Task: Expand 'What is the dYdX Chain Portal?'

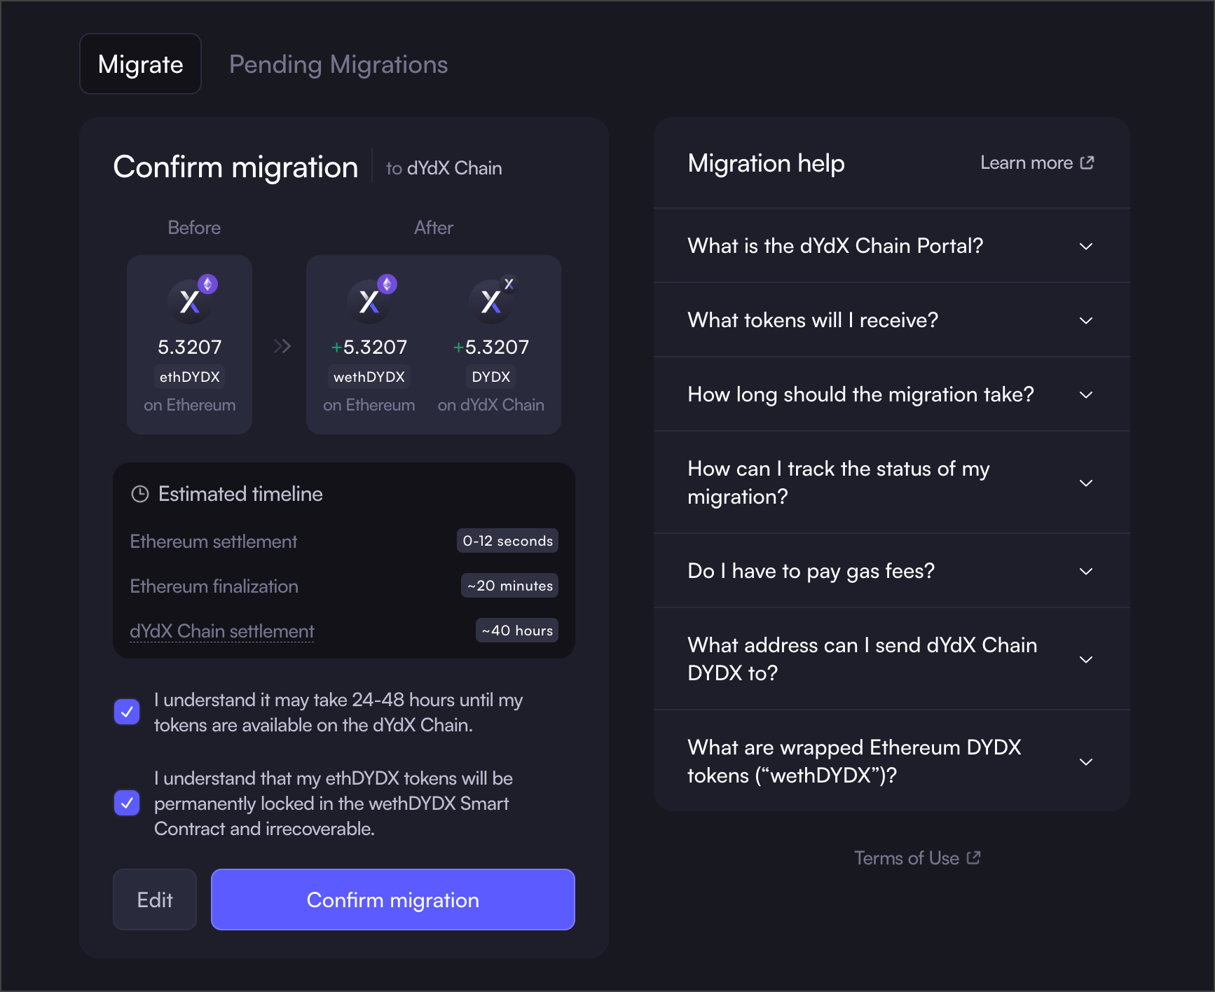Action: click(1085, 246)
